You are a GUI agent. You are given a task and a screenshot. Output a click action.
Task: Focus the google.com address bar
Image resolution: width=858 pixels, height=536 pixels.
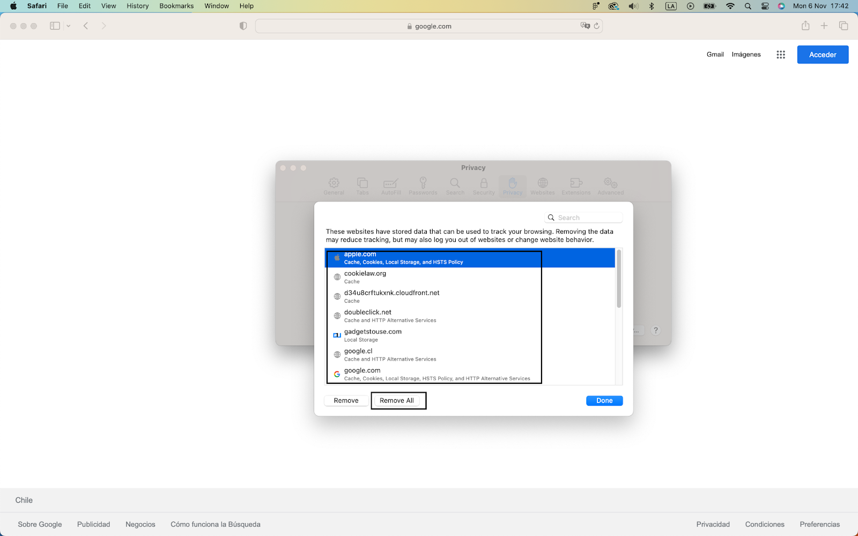pyautogui.click(x=429, y=26)
